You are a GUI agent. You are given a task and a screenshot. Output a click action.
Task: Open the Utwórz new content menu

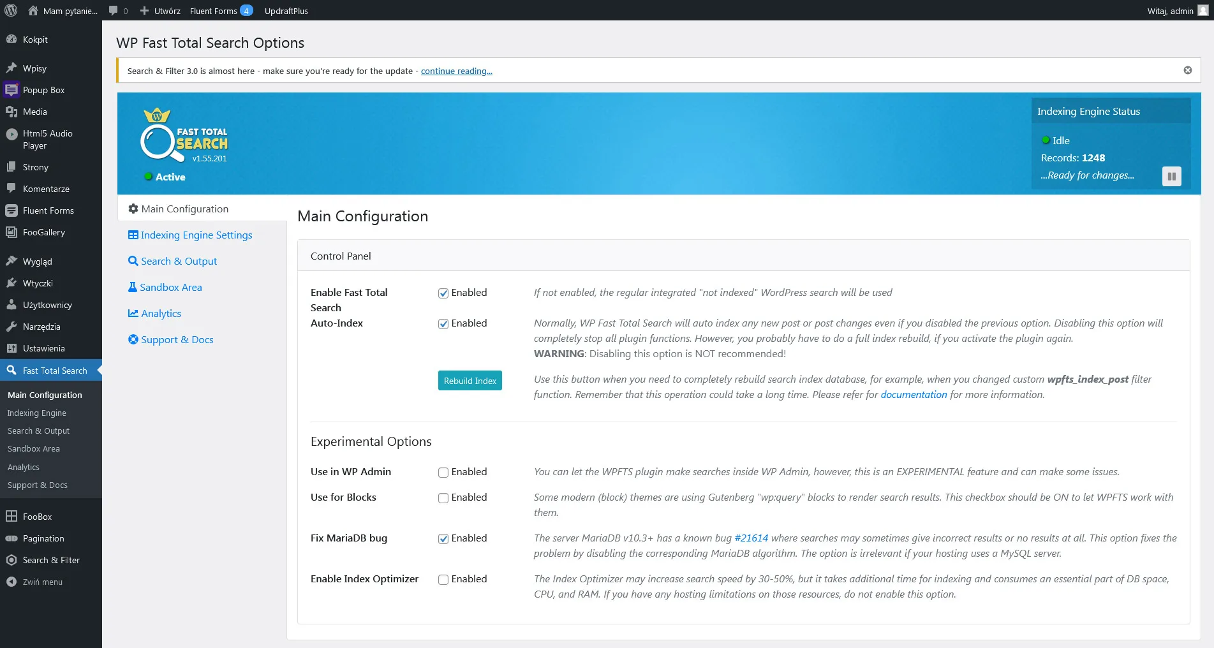click(160, 11)
